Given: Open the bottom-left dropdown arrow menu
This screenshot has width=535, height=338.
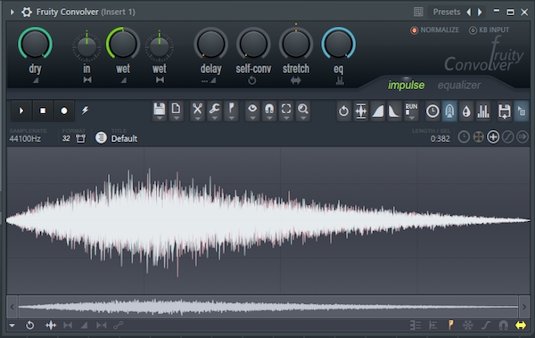Looking at the screenshot, I should [12, 326].
